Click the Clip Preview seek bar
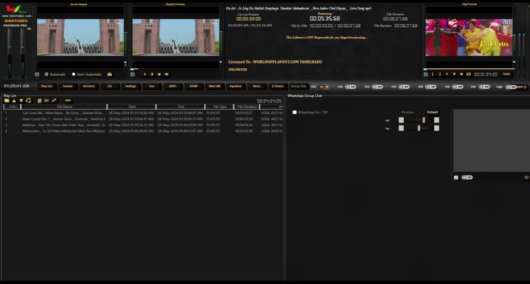Screen dimensions: 530x284 469,69
